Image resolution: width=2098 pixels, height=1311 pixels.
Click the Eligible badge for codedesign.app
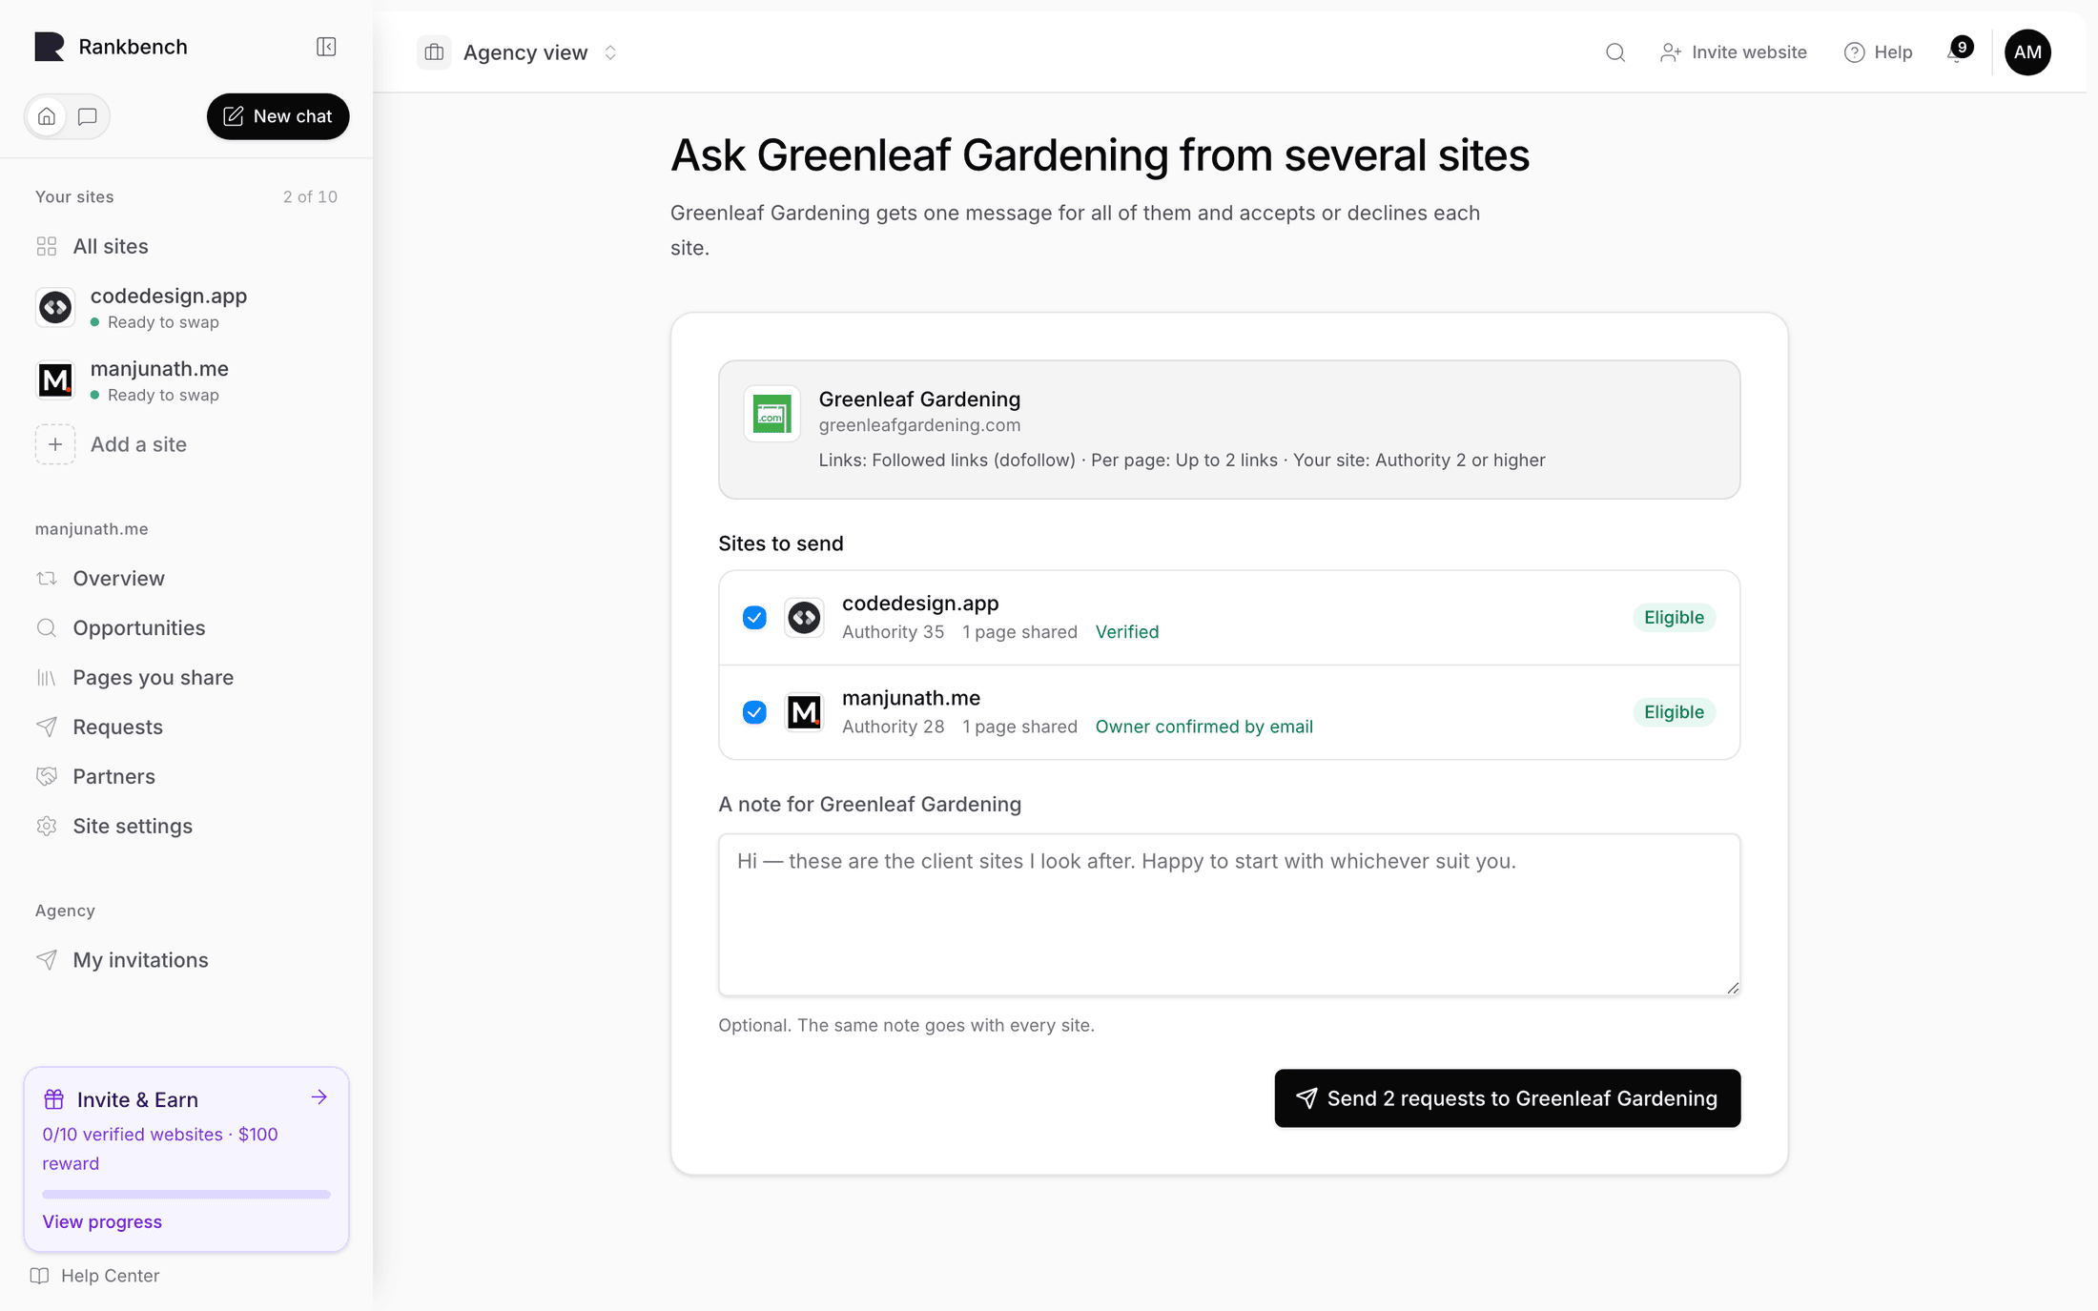coord(1674,618)
